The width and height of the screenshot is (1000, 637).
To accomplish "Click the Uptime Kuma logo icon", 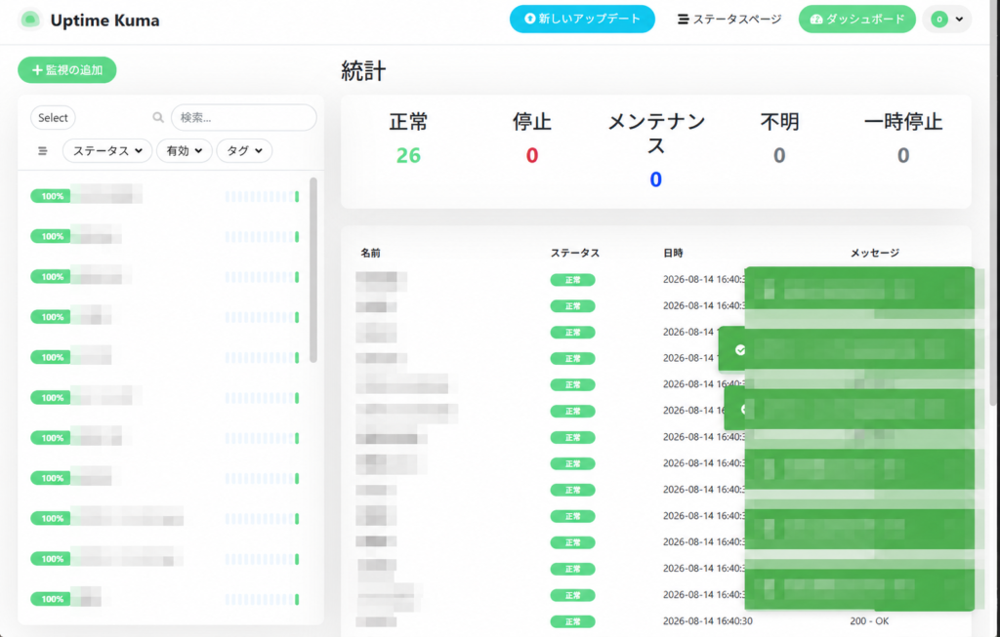I will pos(30,20).
